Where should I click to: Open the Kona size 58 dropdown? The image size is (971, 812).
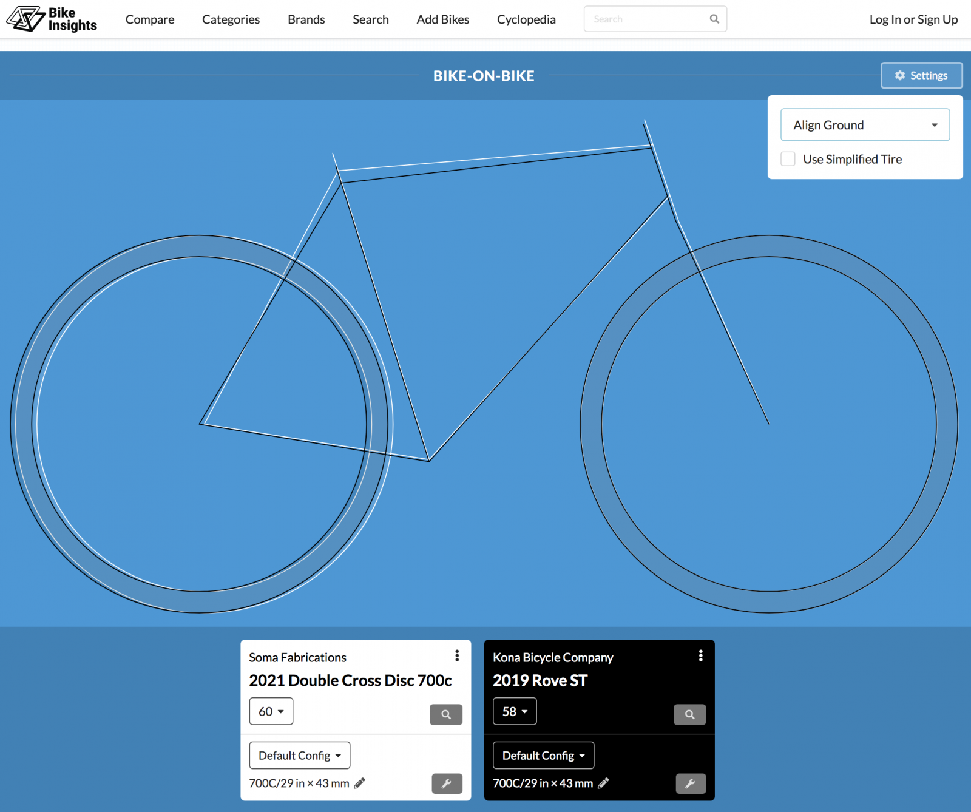pyautogui.click(x=515, y=711)
